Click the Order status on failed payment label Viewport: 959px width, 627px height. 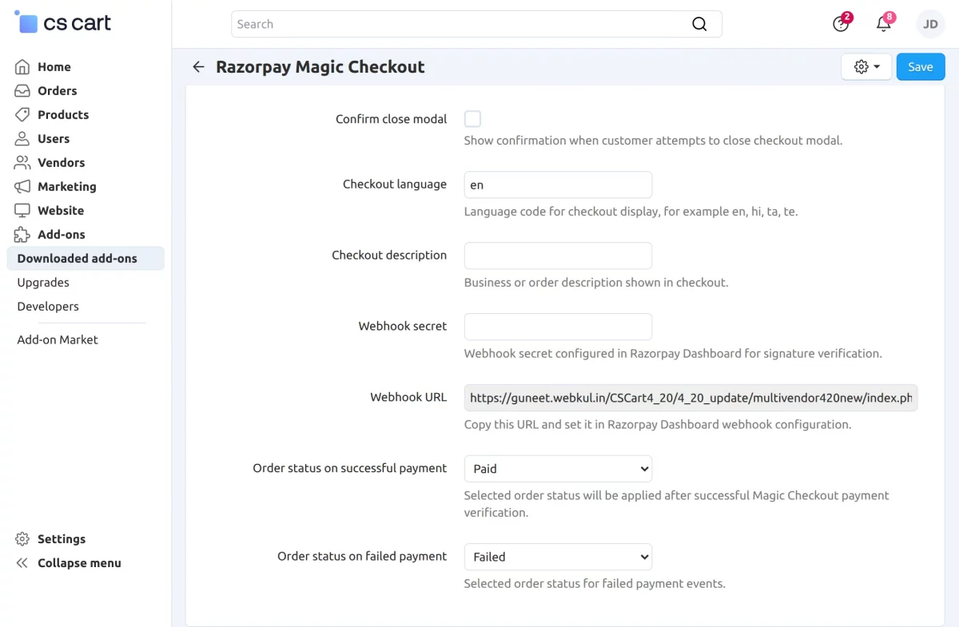click(362, 557)
